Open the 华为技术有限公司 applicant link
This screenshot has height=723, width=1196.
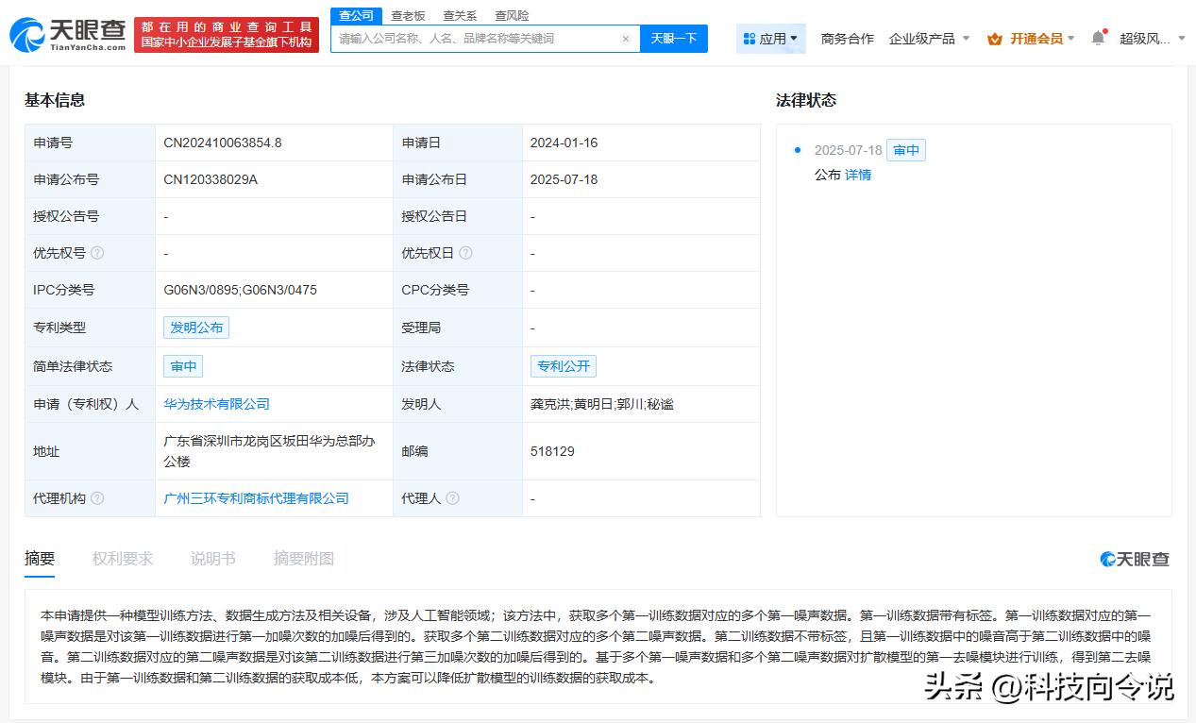(217, 404)
